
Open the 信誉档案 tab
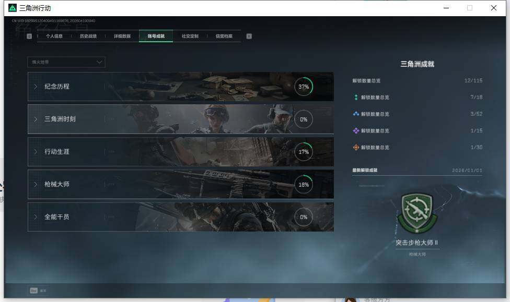point(224,36)
